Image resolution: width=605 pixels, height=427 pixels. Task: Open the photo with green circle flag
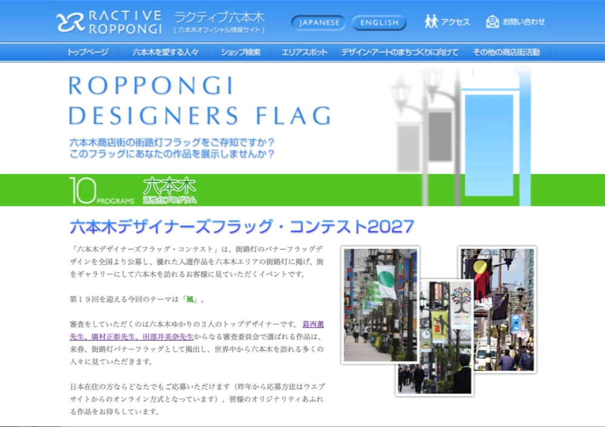pos(381,305)
